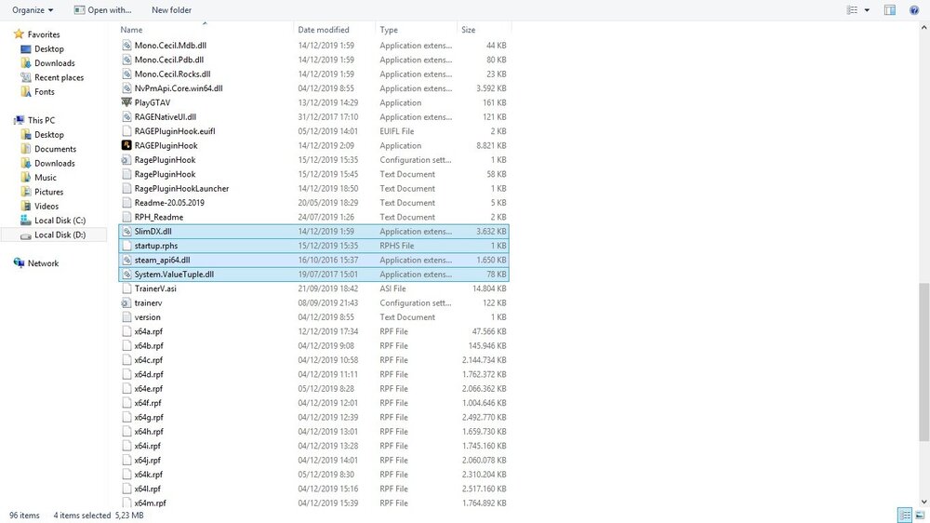The height and width of the screenshot is (523, 930).
Task: Open Network in navigation pane
Action: 43,263
